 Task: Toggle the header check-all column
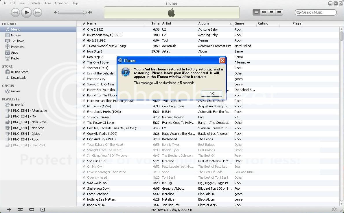84,23
